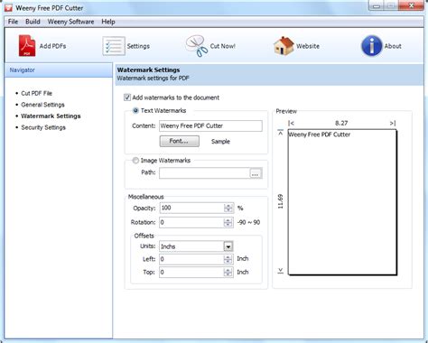This screenshot has width=428, height=343.
Task: Click the Font... button
Action: click(180, 141)
